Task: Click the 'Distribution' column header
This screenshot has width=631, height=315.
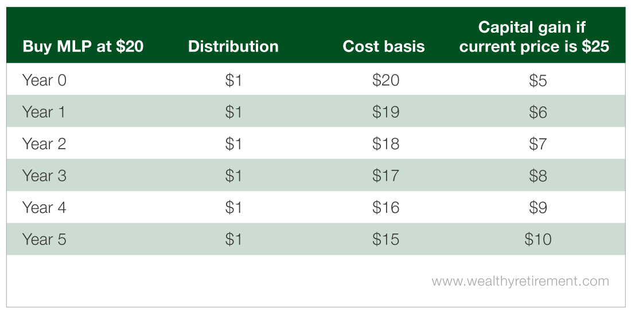Action: point(233,46)
